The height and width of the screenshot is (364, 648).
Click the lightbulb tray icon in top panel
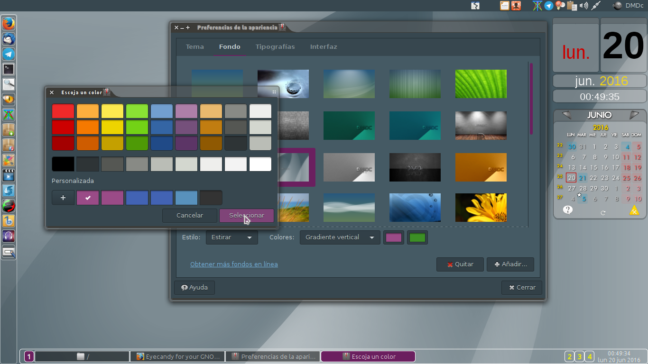click(x=560, y=6)
